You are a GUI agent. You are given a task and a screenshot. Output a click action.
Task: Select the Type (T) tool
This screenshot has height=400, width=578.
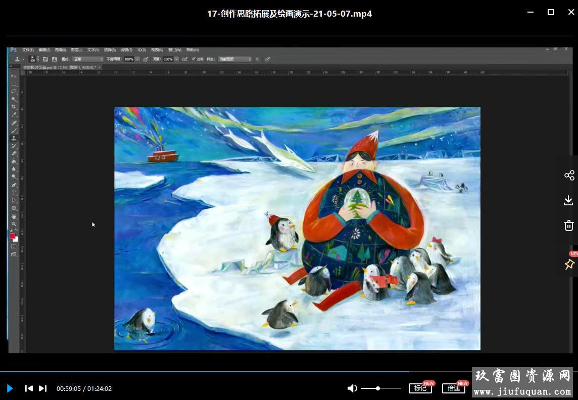tap(14, 193)
